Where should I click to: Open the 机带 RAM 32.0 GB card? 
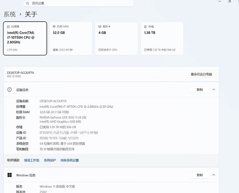(71, 38)
